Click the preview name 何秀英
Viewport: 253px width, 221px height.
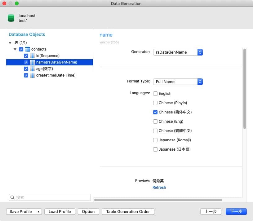coord(158,181)
